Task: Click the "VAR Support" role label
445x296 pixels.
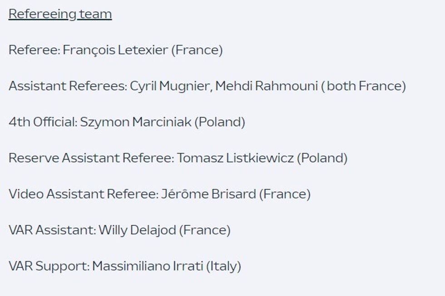Action: (48, 266)
